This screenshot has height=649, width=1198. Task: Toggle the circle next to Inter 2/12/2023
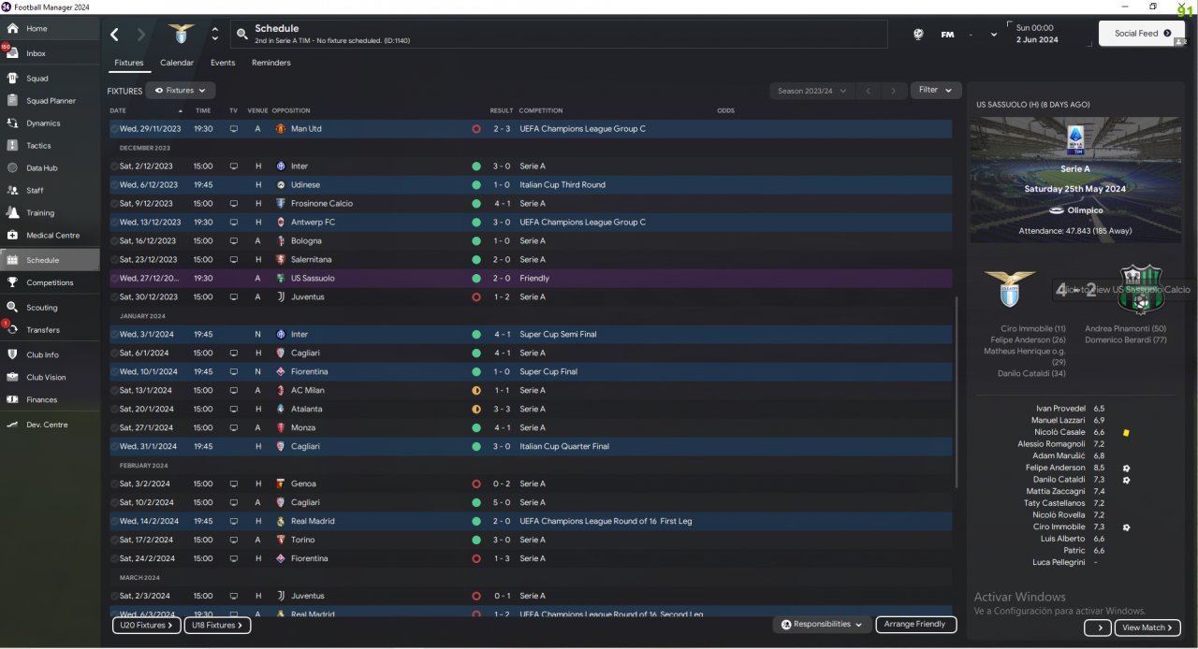pyautogui.click(x=115, y=166)
